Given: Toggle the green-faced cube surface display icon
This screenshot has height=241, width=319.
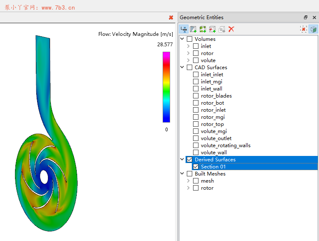Looking at the screenshot, I should pos(313,29).
